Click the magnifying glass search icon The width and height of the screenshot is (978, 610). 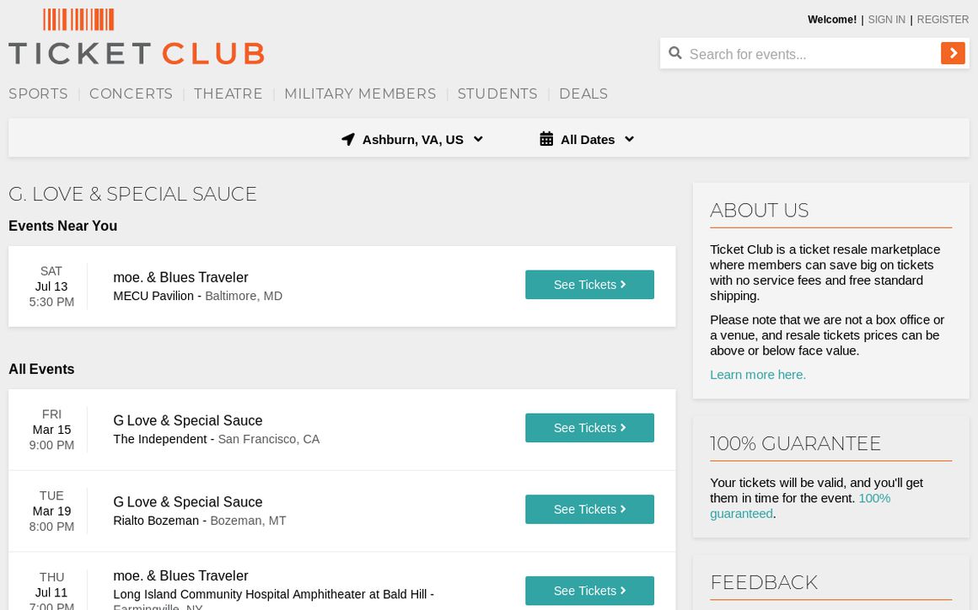coord(675,53)
